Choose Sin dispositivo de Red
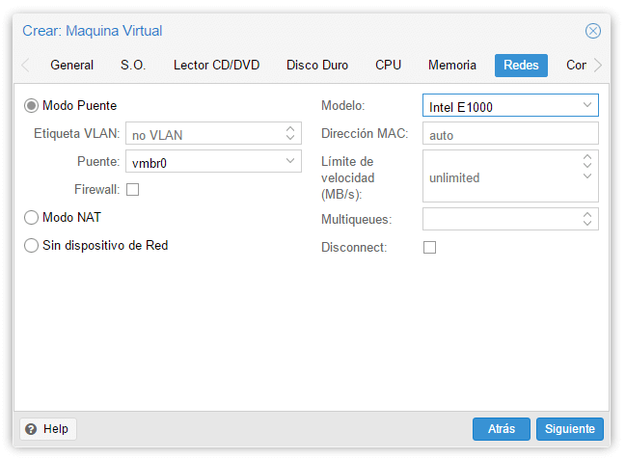The width and height of the screenshot is (626, 459). pyautogui.click(x=32, y=246)
